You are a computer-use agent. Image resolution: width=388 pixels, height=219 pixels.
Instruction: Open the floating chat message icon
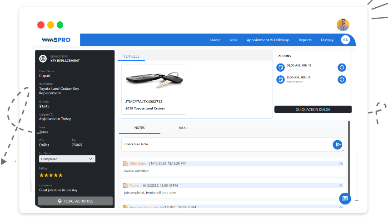pyautogui.click(x=345, y=199)
